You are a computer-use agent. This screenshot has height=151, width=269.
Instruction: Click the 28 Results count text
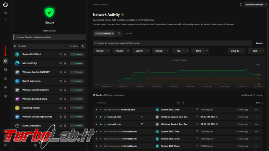97,95
